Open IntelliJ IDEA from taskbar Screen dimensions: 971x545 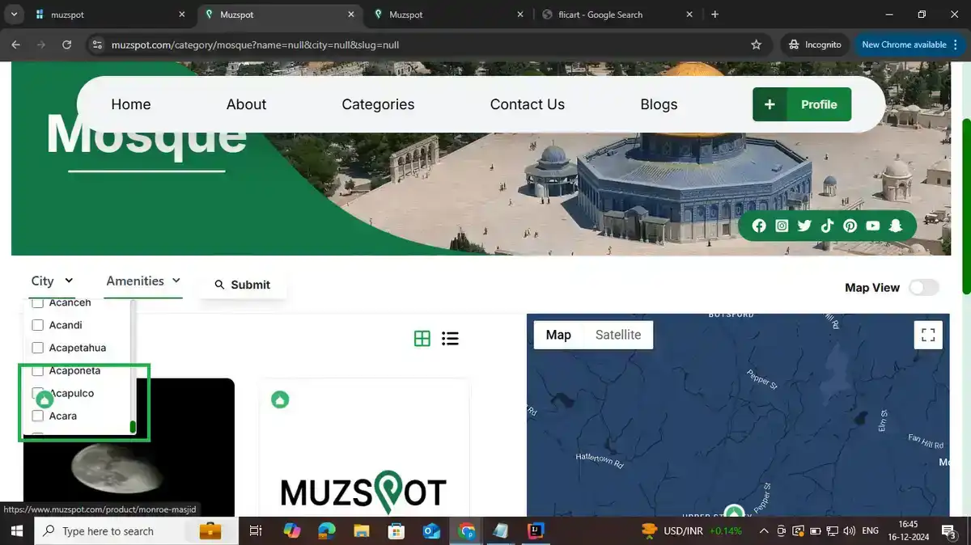pos(536,530)
